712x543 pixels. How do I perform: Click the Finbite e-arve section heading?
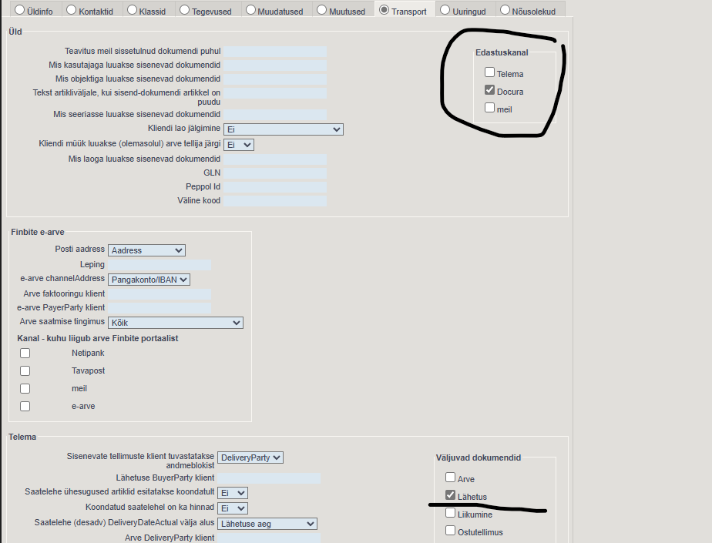point(38,232)
